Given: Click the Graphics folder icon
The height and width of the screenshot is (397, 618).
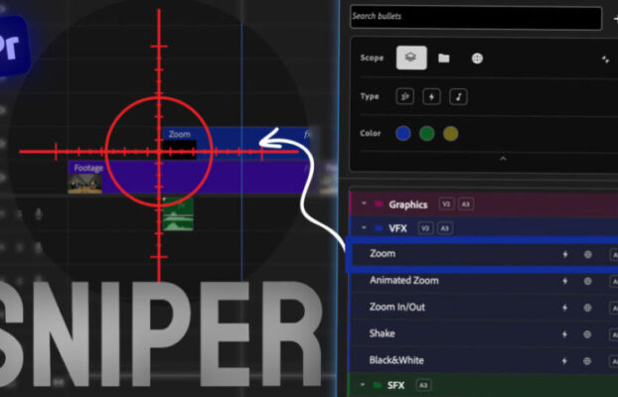Looking at the screenshot, I should (x=379, y=203).
